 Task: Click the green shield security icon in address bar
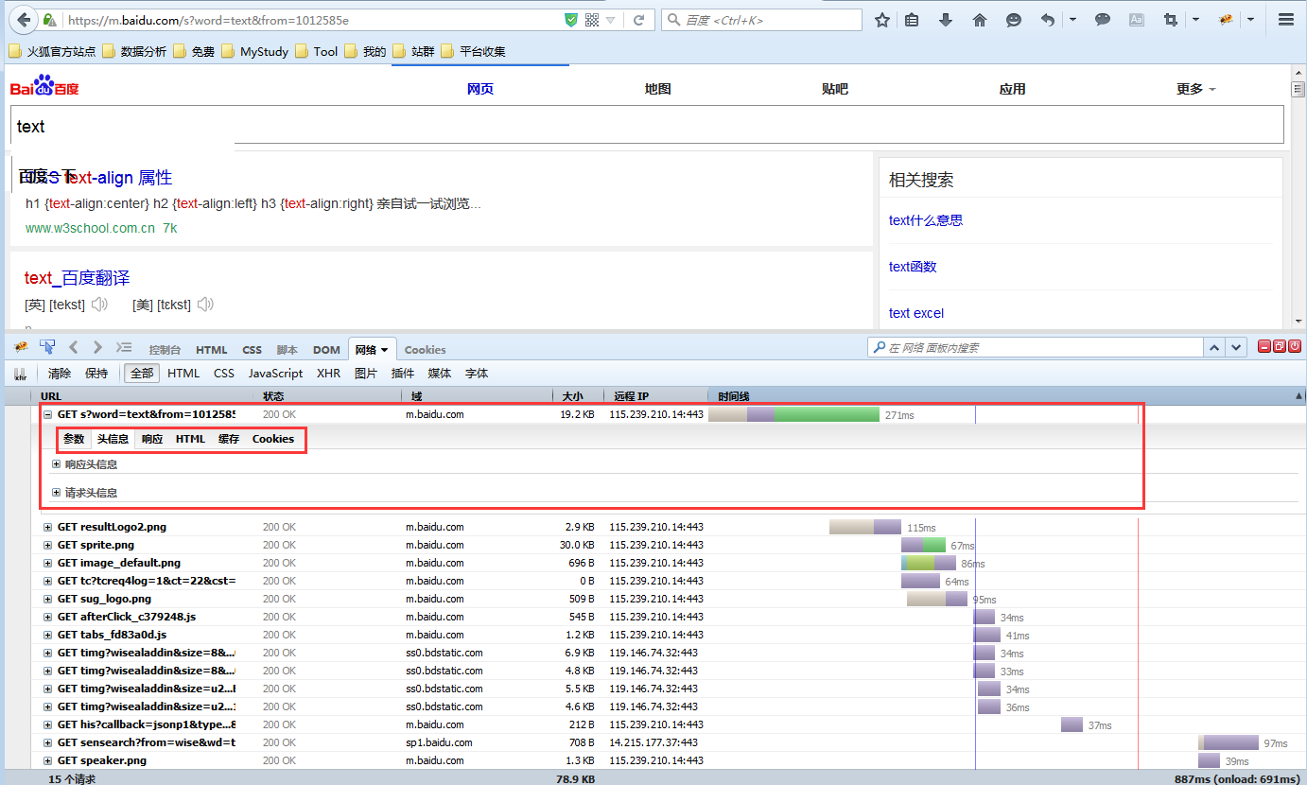click(x=571, y=20)
